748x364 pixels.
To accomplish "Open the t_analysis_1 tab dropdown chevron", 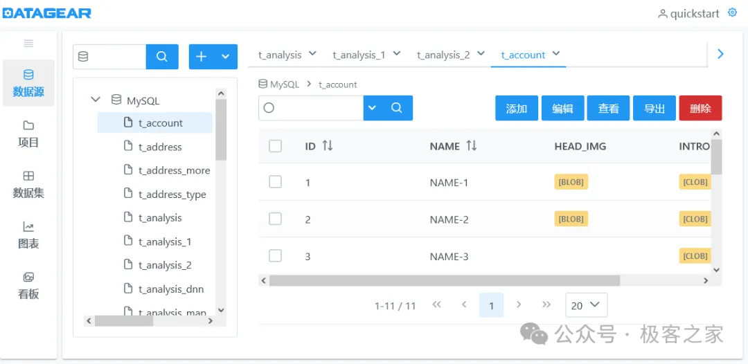I will (x=396, y=53).
